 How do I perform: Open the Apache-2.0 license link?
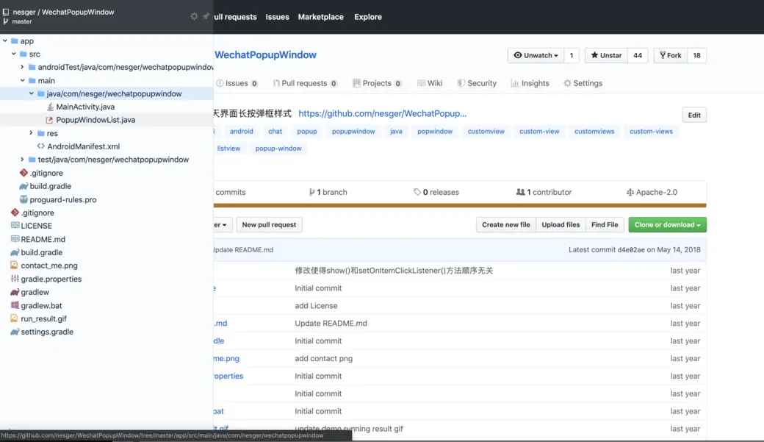click(x=652, y=192)
